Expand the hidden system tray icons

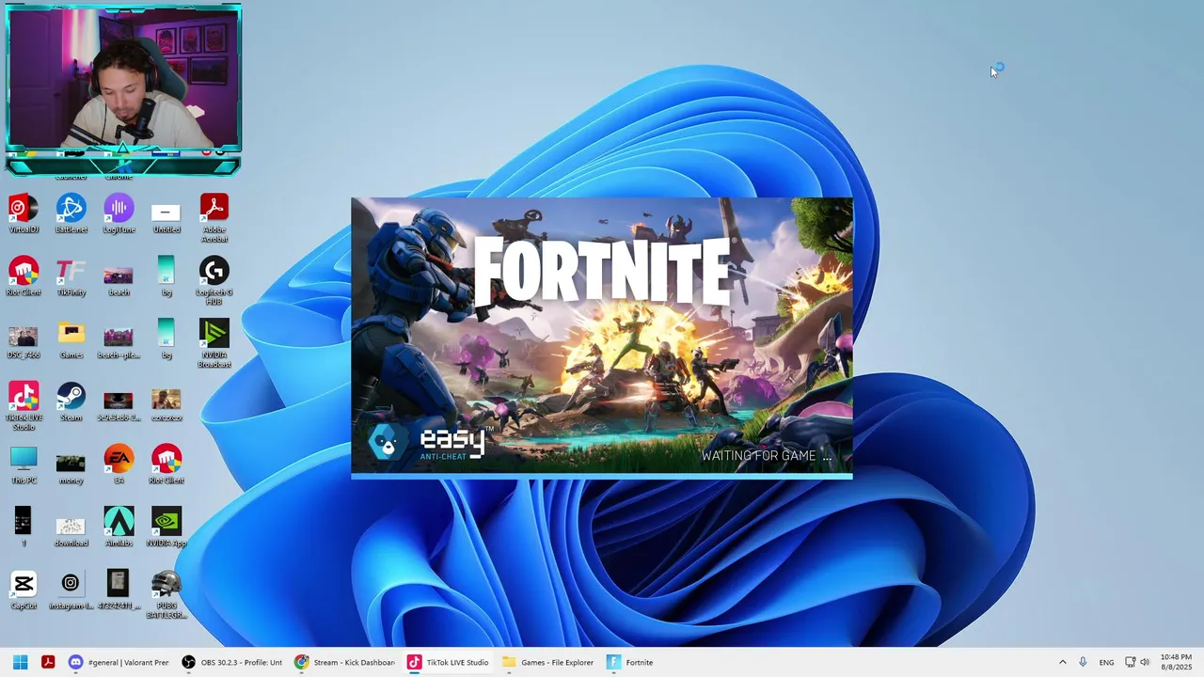tap(1063, 662)
